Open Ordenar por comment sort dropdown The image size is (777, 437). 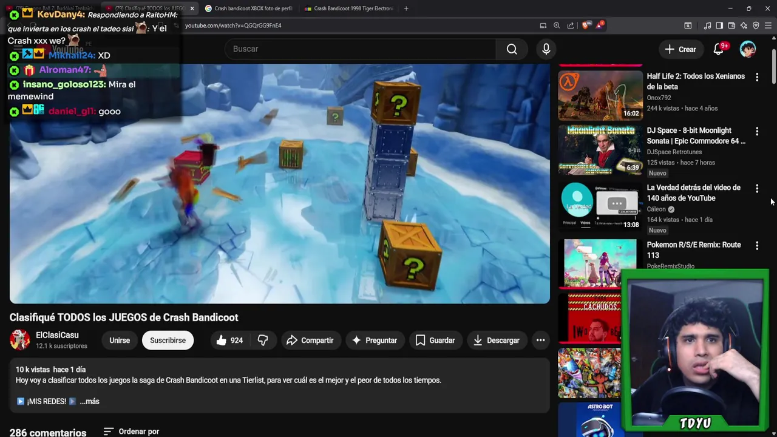131,432
